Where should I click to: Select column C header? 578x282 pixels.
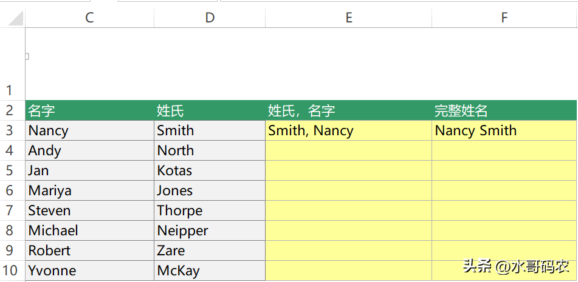pos(89,17)
